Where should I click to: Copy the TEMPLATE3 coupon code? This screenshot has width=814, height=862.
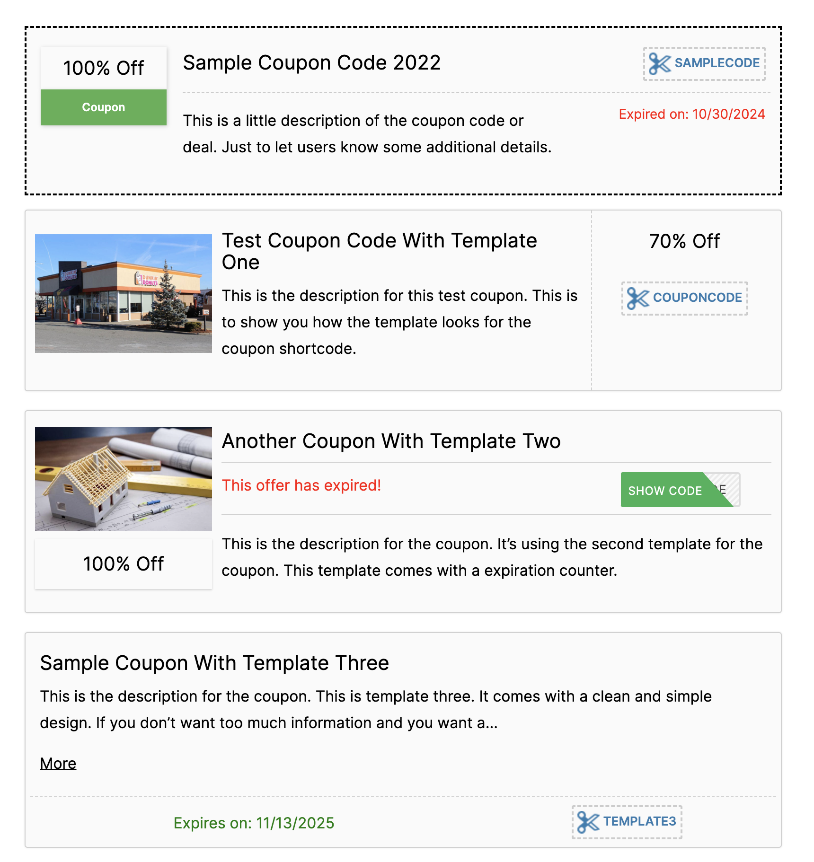click(627, 822)
